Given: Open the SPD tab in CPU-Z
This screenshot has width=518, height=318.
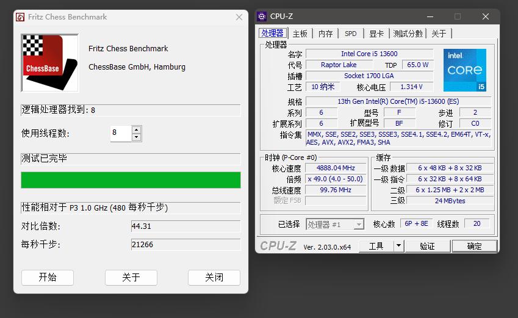Looking at the screenshot, I should (x=350, y=34).
